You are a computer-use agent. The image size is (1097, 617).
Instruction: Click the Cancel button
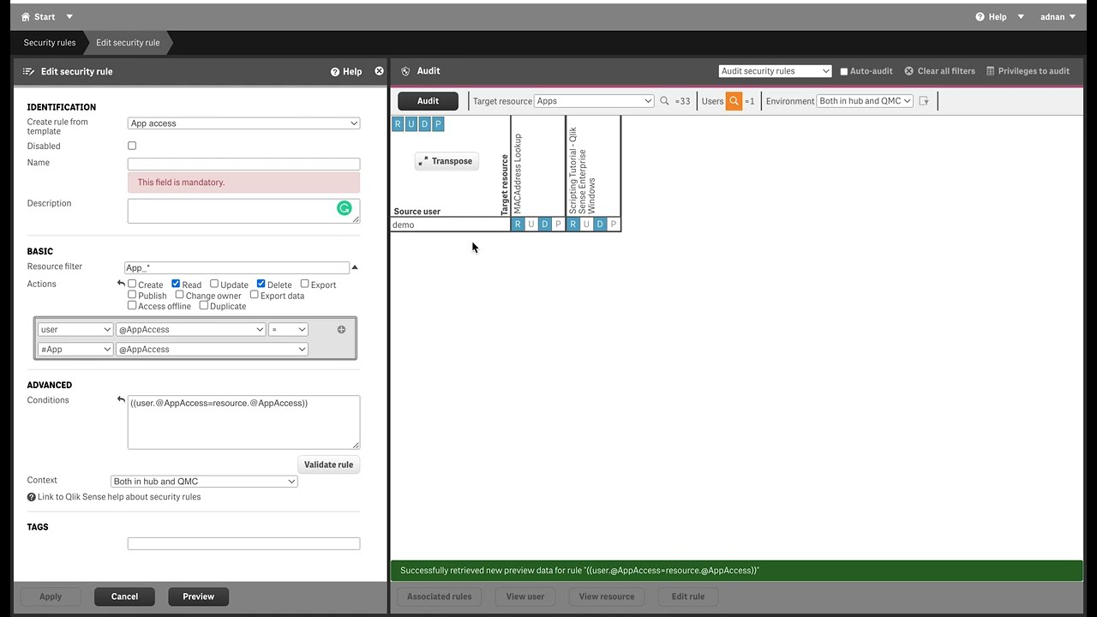pyautogui.click(x=124, y=596)
